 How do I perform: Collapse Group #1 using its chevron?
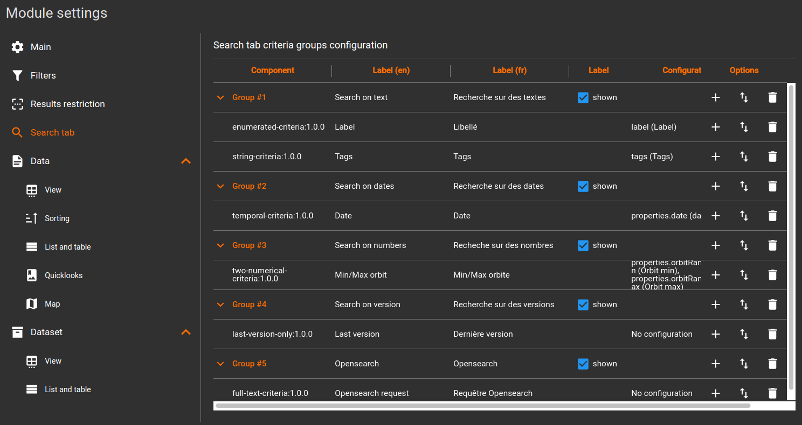(x=220, y=97)
